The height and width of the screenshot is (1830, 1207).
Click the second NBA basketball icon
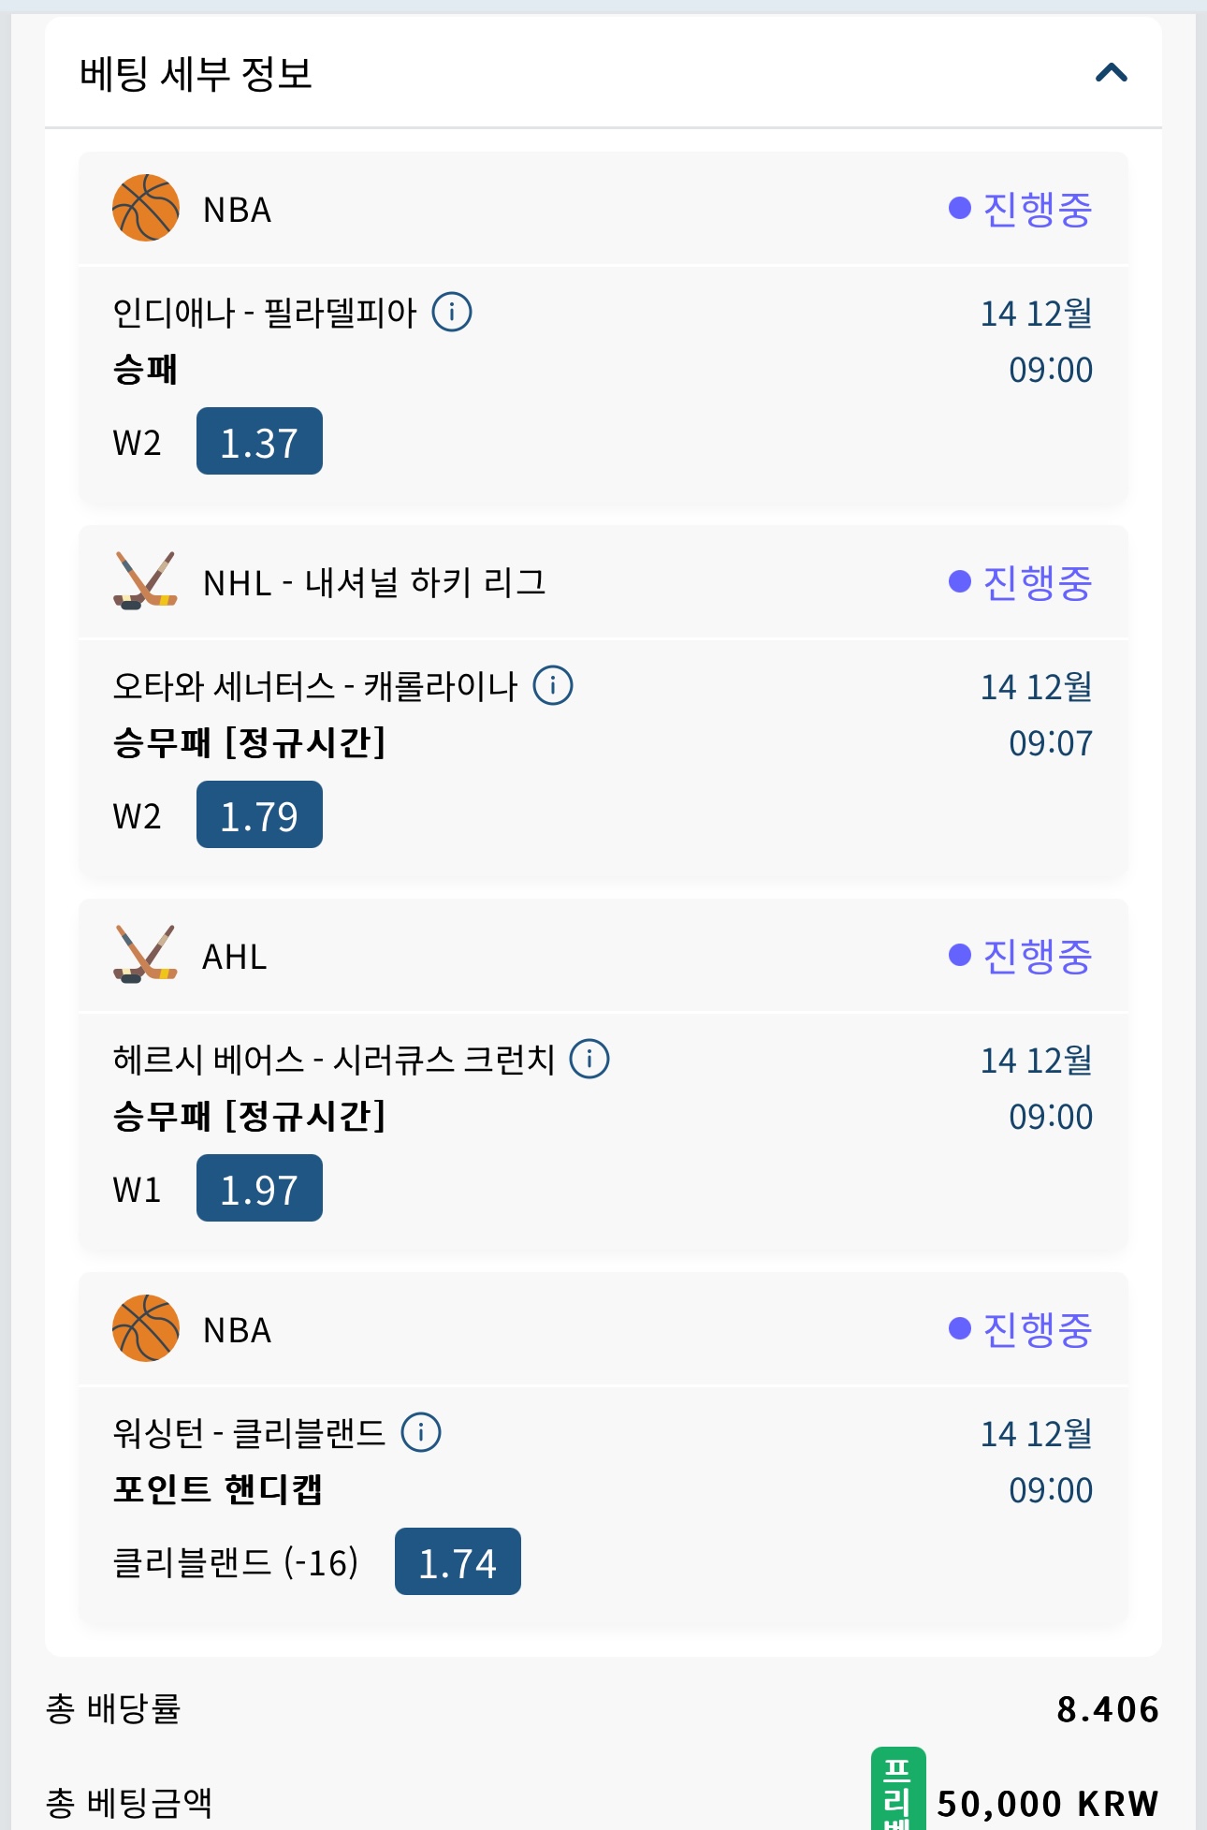pos(146,1328)
